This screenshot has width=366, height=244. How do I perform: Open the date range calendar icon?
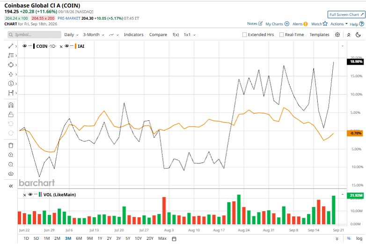pos(174,239)
